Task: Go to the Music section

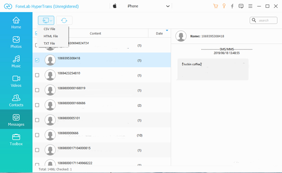Action: 16,62
